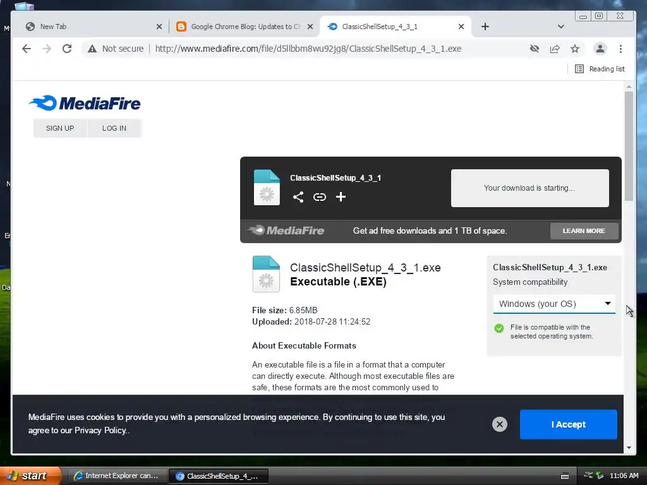Dismiss the cookie banner with the X
647x485 pixels.
[x=499, y=424]
